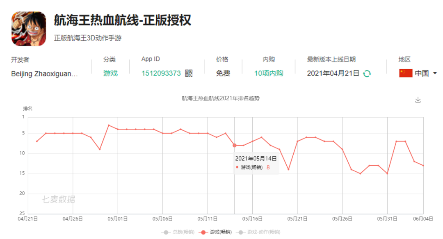This screenshot has height=239, width=443.
Task: Download the ranking trend chart
Action: (x=418, y=100)
